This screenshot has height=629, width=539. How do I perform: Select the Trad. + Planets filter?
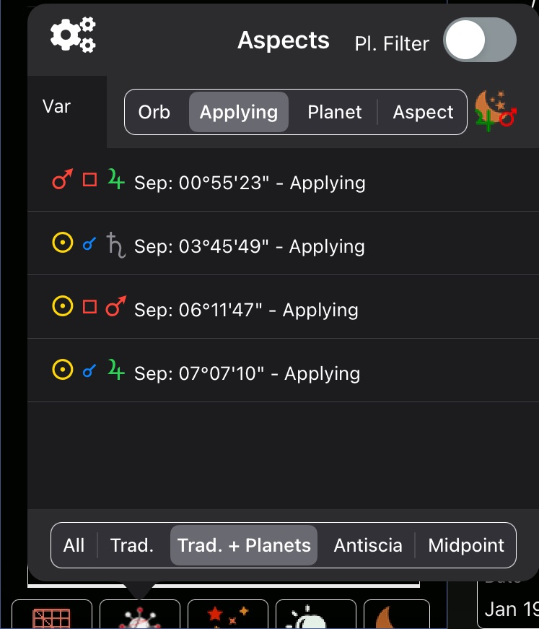click(x=243, y=545)
